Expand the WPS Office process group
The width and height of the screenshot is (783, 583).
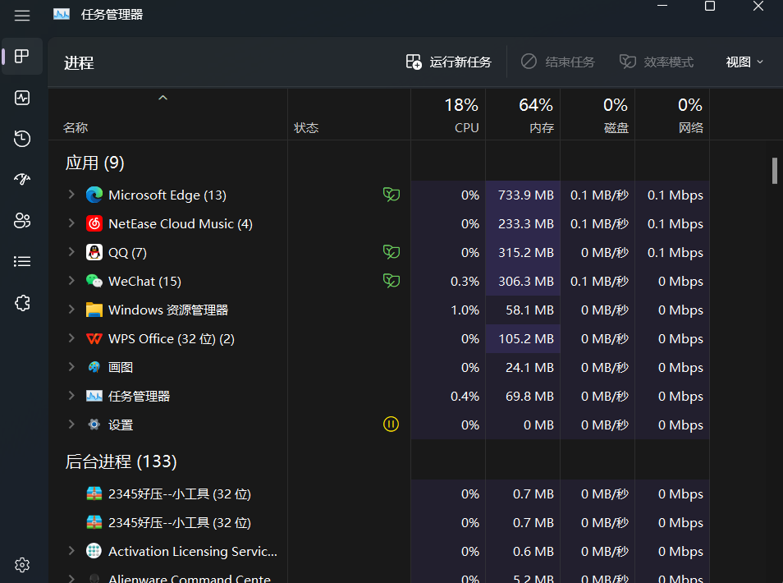(71, 338)
